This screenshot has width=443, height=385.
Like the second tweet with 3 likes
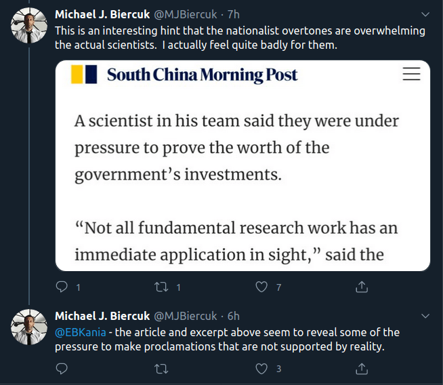(261, 369)
